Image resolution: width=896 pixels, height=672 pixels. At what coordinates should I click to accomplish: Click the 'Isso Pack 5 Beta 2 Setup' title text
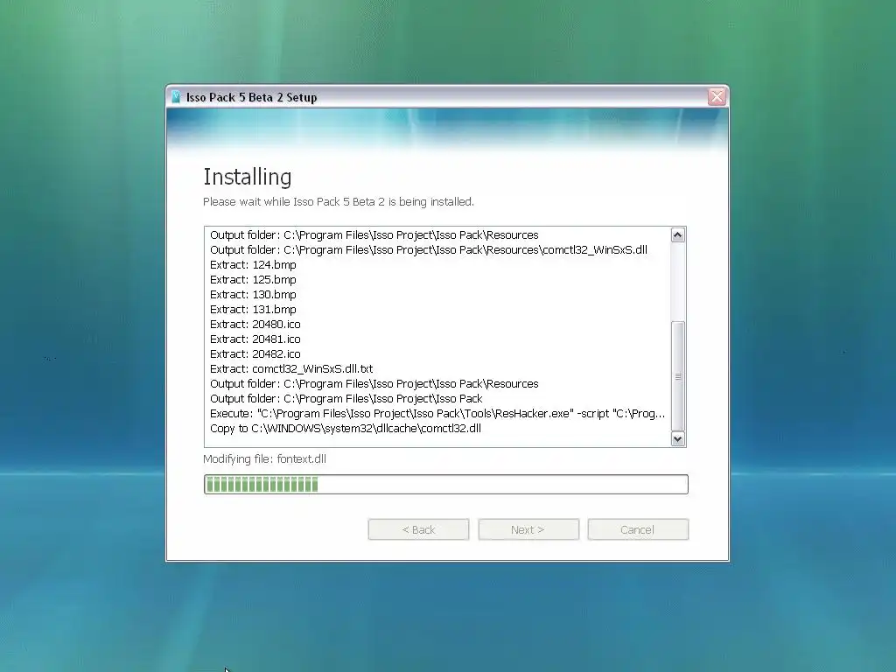pyautogui.click(x=251, y=97)
